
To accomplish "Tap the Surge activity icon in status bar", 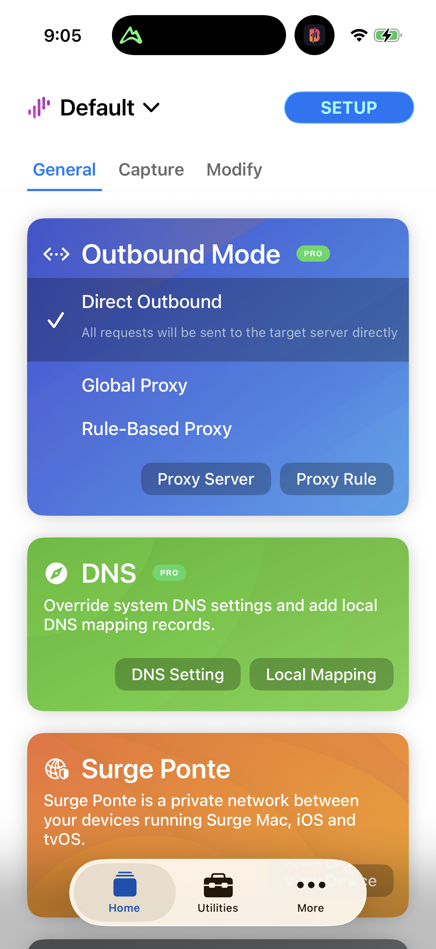I will click(314, 35).
